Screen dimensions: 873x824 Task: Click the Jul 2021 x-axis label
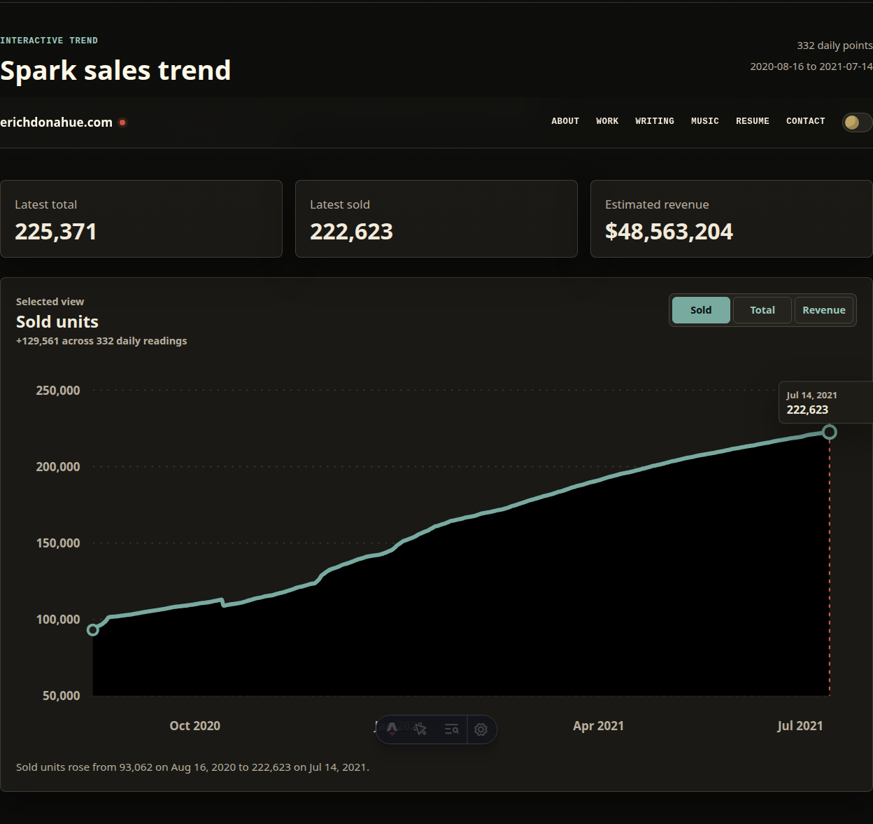point(800,726)
